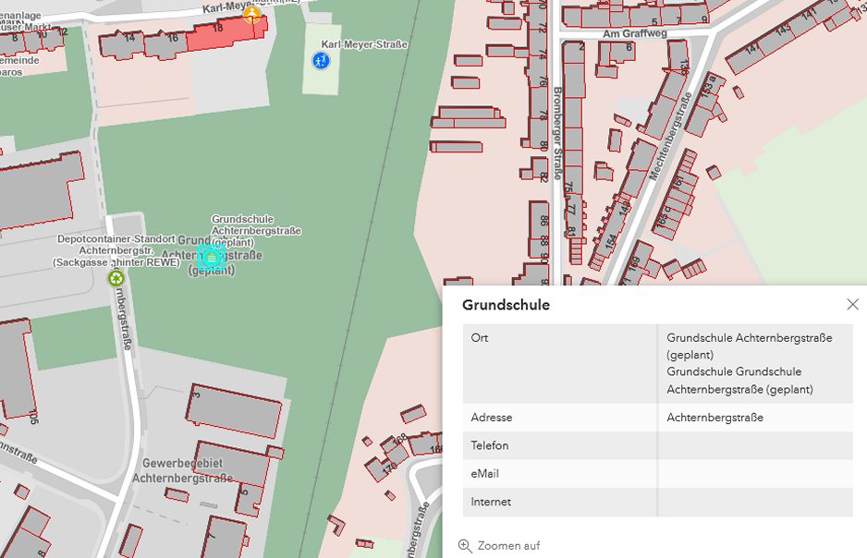
Task: Click the green recycling Depotcontainer marker
Action: tap(116, 277)
